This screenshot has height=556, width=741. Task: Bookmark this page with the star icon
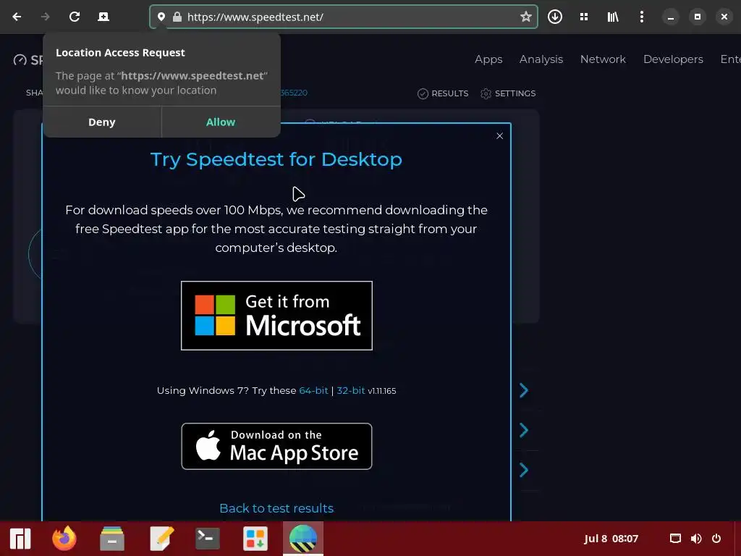tap(525, 17)
